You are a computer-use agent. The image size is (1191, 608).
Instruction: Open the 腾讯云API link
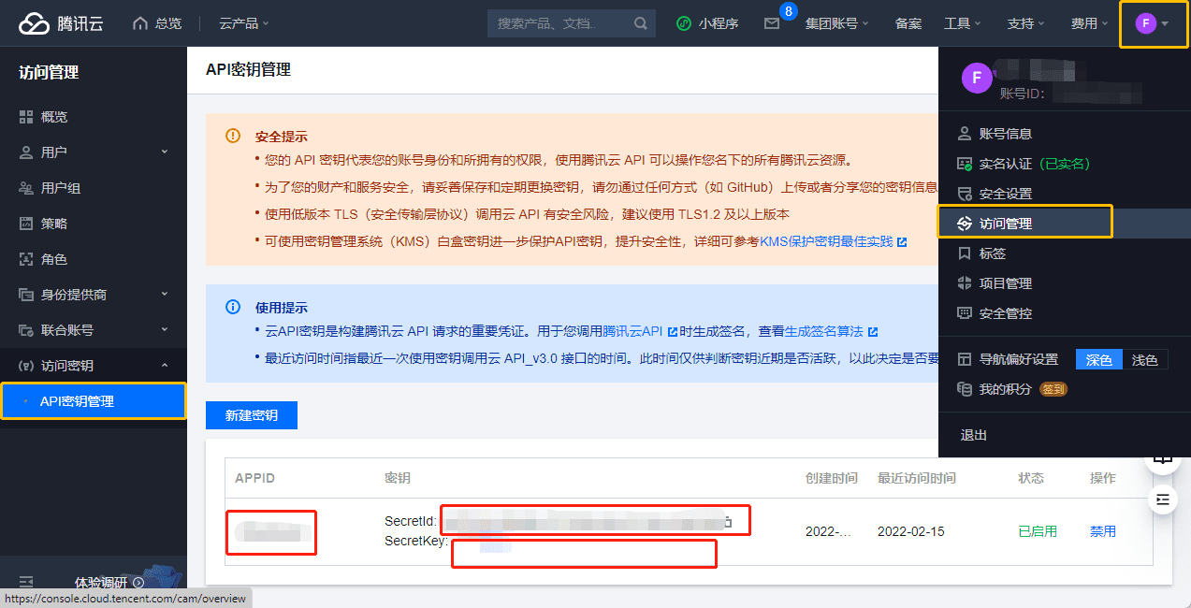[x=639, y=331]
